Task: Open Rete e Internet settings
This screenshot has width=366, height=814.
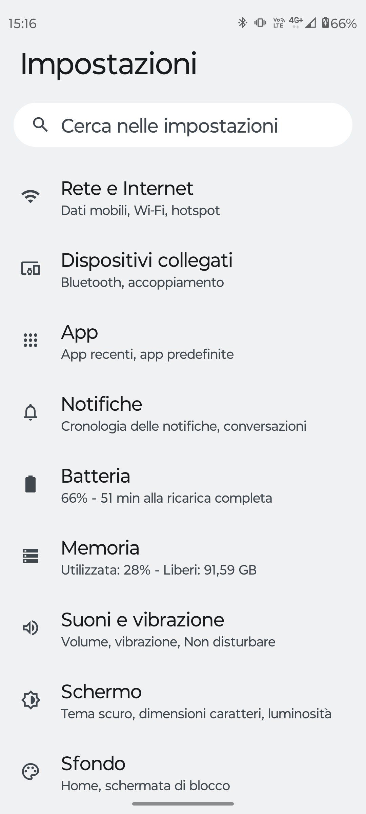Action: point(140,198)
